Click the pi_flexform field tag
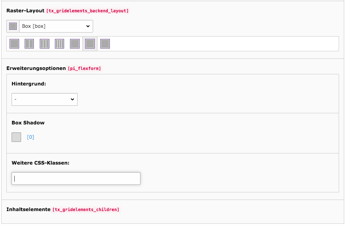345x225 pixels. click(x=84, y=68)
